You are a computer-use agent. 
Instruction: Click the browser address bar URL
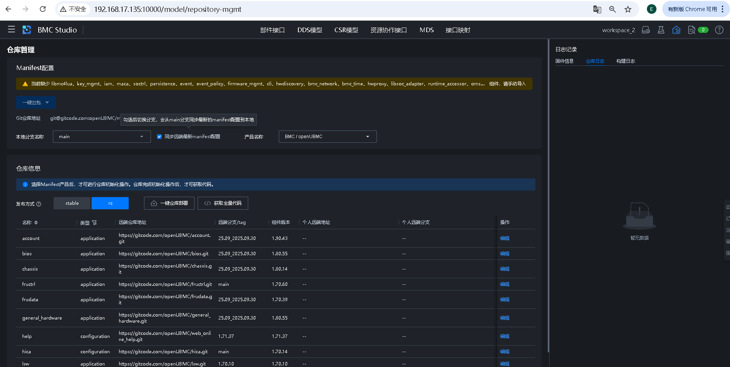click(168, 9)
